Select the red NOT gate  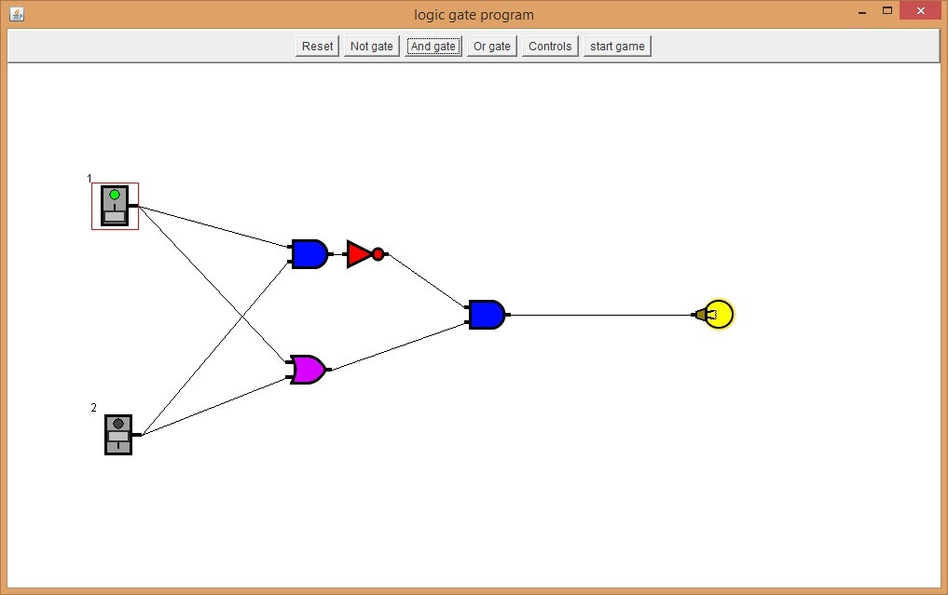click(x=365, y=254)
